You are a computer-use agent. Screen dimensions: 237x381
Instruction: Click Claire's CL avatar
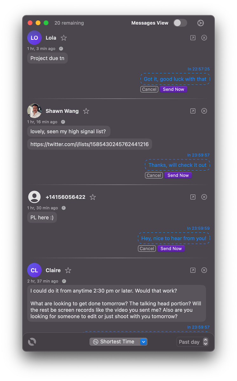(x=34, y=270)
